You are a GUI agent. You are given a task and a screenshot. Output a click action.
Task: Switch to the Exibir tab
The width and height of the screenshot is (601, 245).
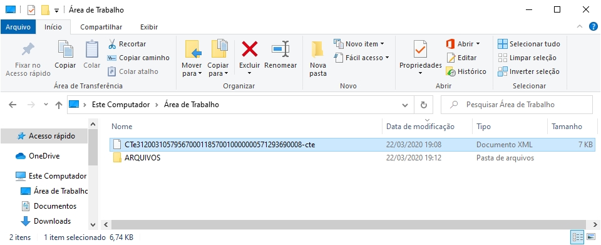pos(149,27)
